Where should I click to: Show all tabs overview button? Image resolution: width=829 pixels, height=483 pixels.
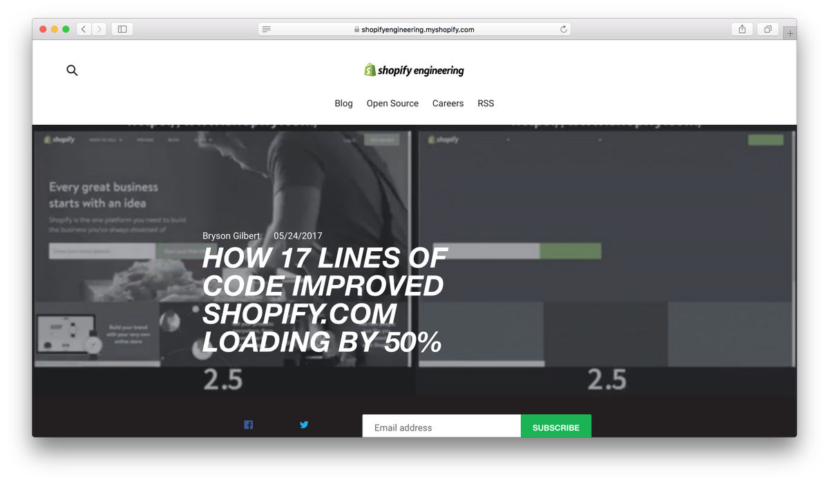[x=768, y=29]
